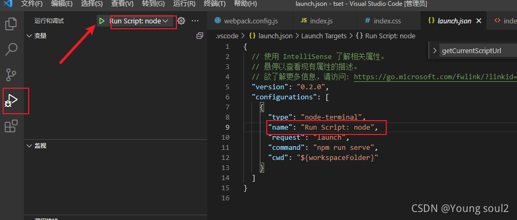Click the "launch" request value
This screenshot has height=220, width=517.
pyautogui.click(x=328, y=138)
